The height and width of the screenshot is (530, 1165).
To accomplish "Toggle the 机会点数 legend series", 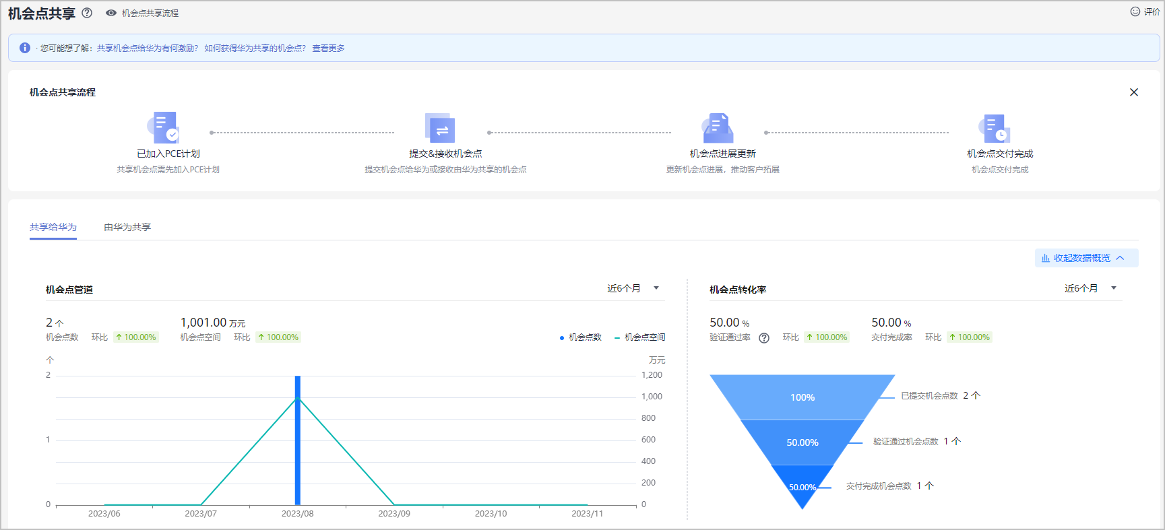I will click(580, 337).
